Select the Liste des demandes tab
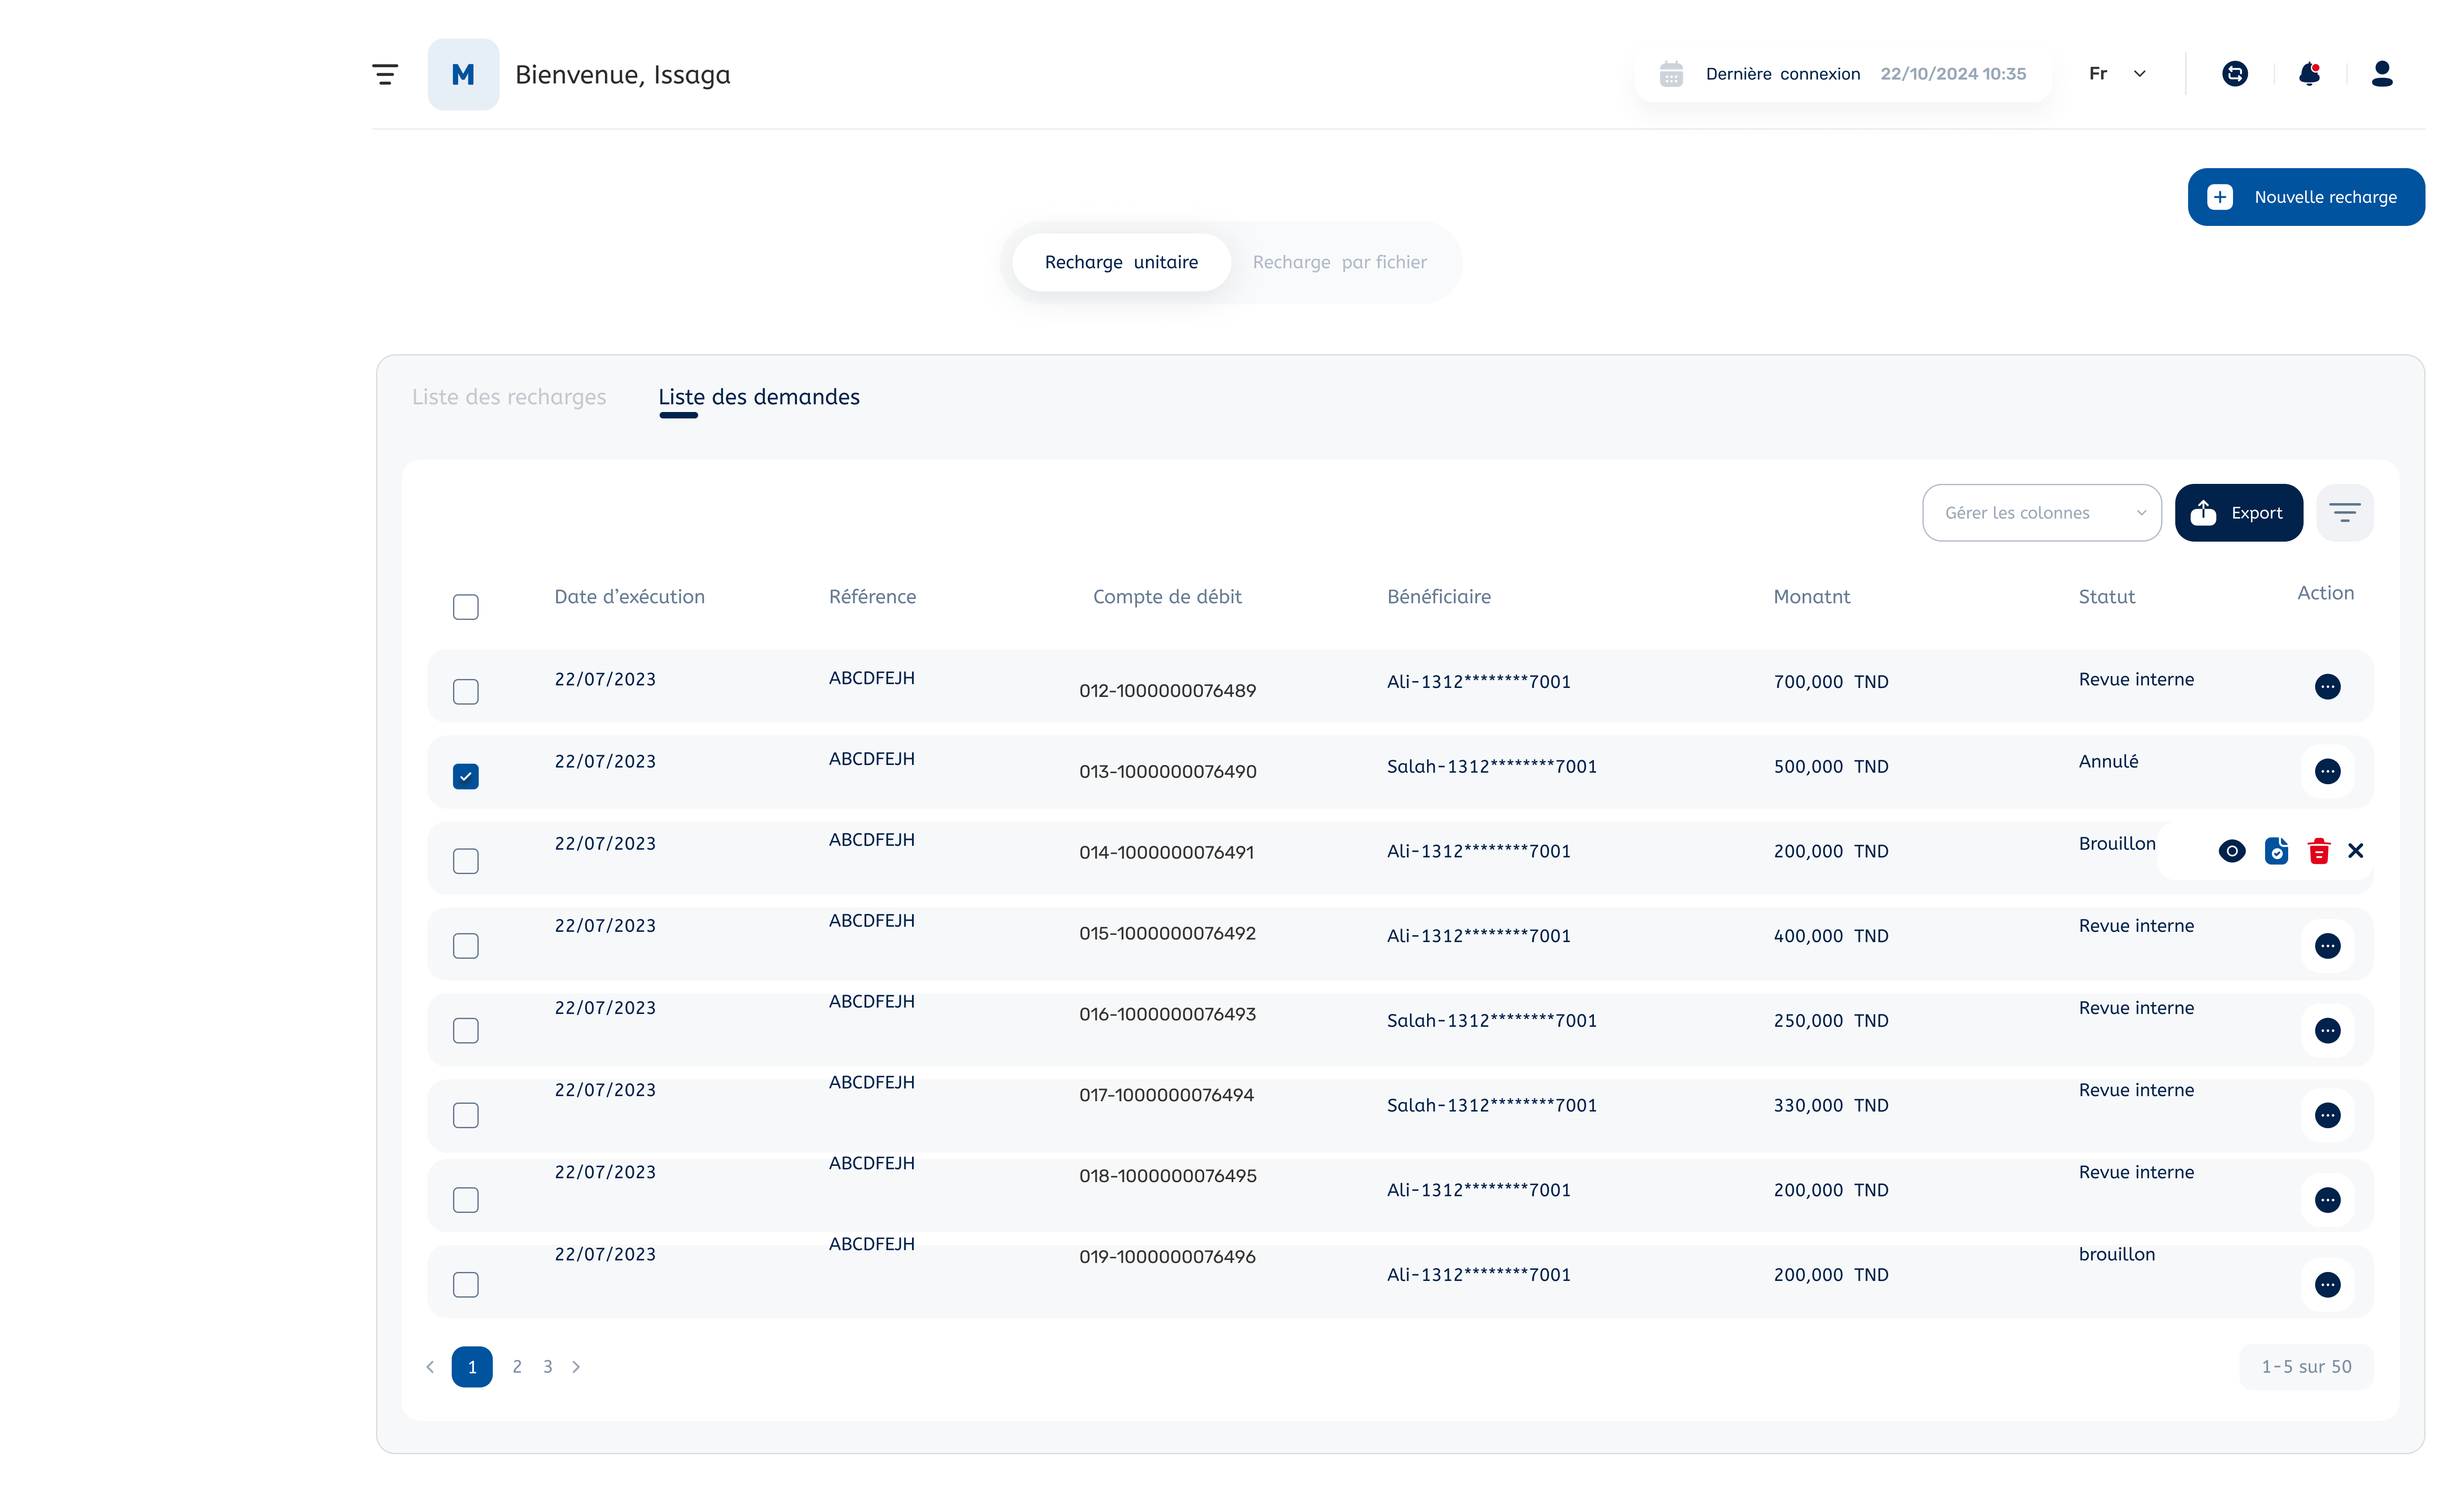This screenshot has width=2464, height=1494. (759, 397)
